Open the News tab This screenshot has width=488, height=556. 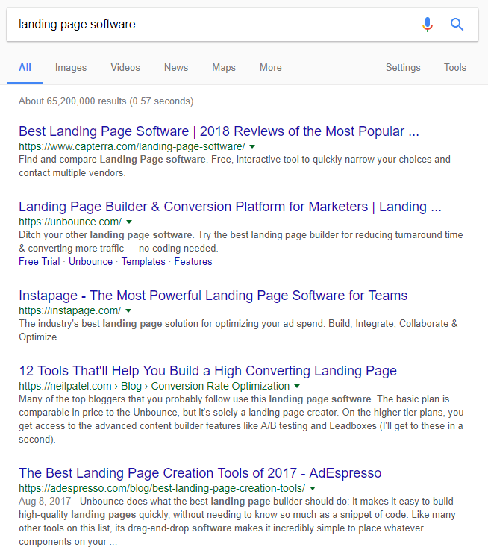[x=176, y=67]
